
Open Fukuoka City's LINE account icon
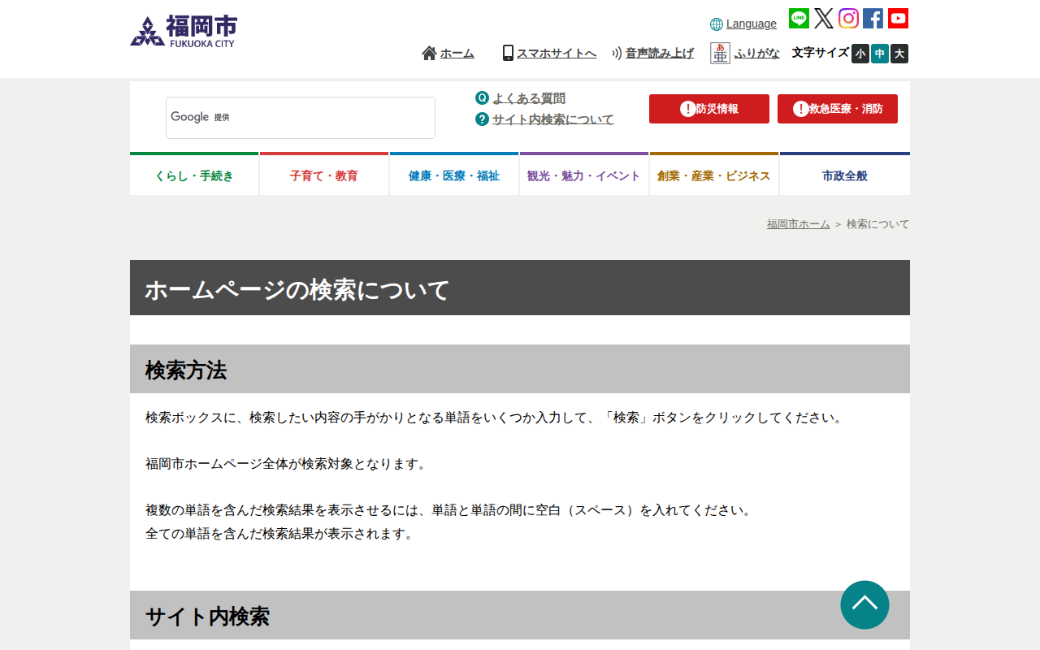coord(798,18)
